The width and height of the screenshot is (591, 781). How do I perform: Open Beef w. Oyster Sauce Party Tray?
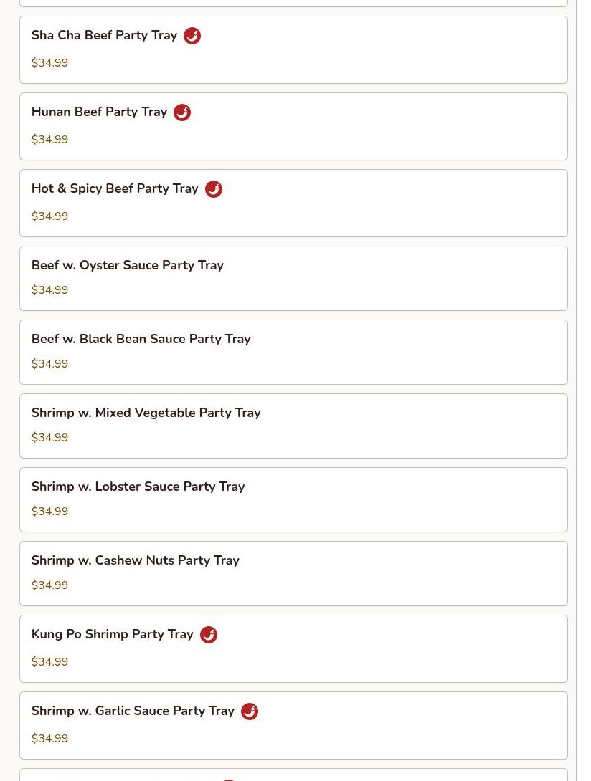pyautogui.click(x=128, y=266)
